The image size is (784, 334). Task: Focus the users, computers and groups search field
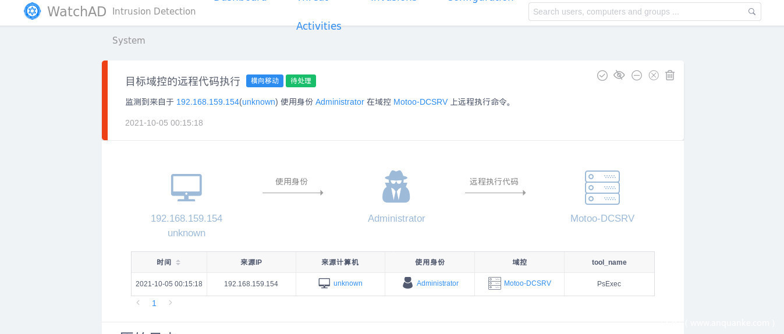pyautogui.click(x=637, y=12)
